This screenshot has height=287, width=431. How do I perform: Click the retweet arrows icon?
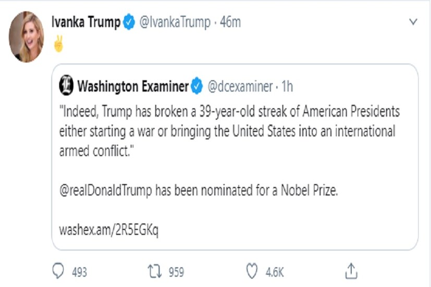155,271
